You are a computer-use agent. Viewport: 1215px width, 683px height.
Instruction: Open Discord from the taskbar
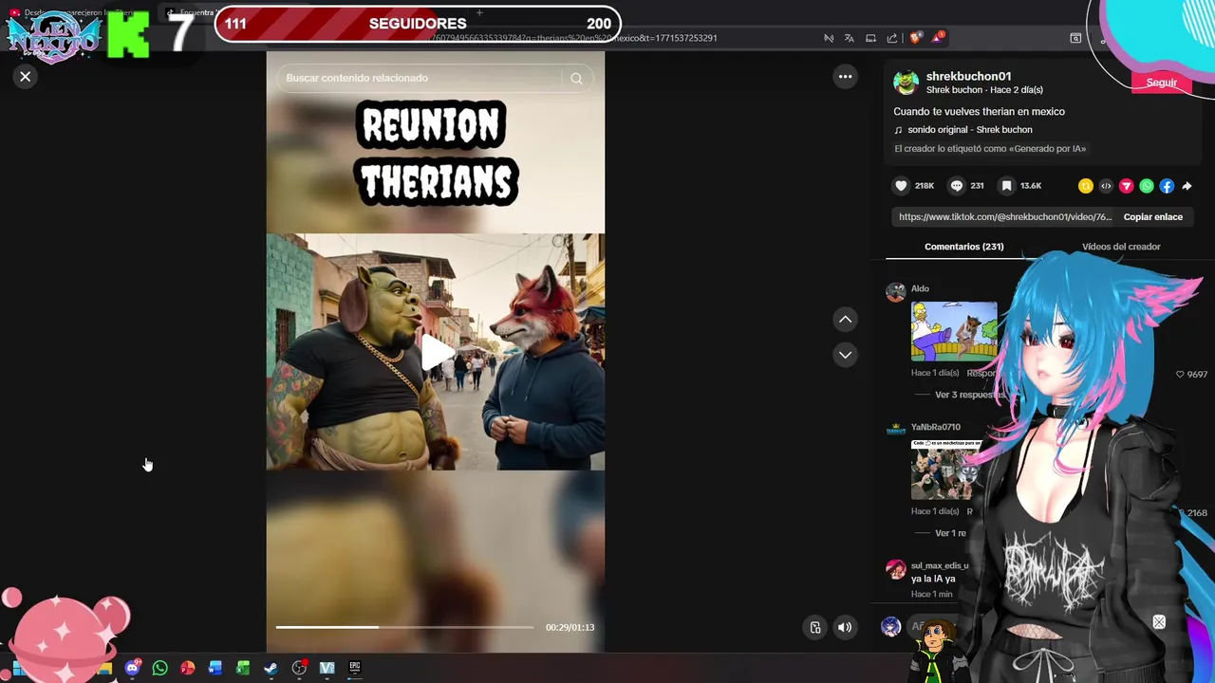[x=133, y=668]
